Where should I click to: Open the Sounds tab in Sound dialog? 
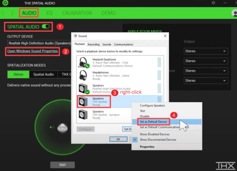pos(107,44)
